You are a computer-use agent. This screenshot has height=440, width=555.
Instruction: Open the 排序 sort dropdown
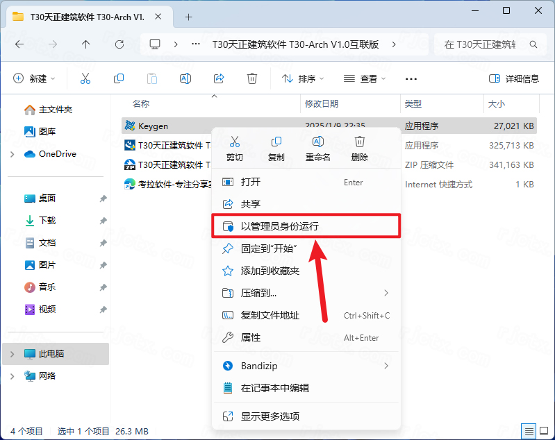(303, 78)
